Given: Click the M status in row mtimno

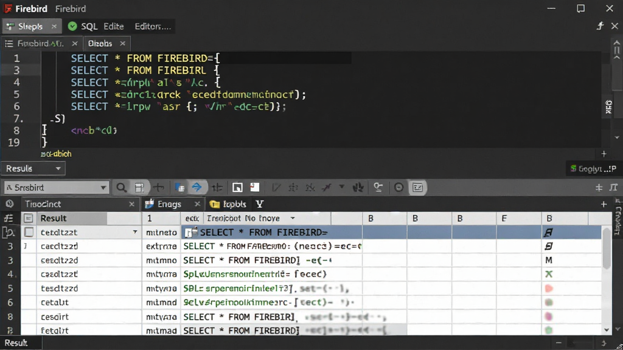Looking at the screenshot, I should click(x=549, y=260).
